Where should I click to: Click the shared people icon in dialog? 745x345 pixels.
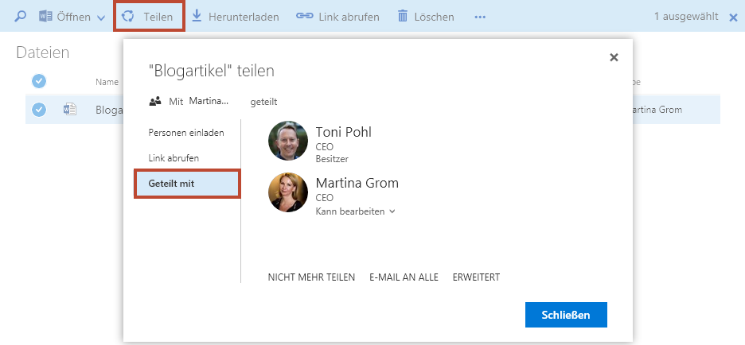(155, 102)
